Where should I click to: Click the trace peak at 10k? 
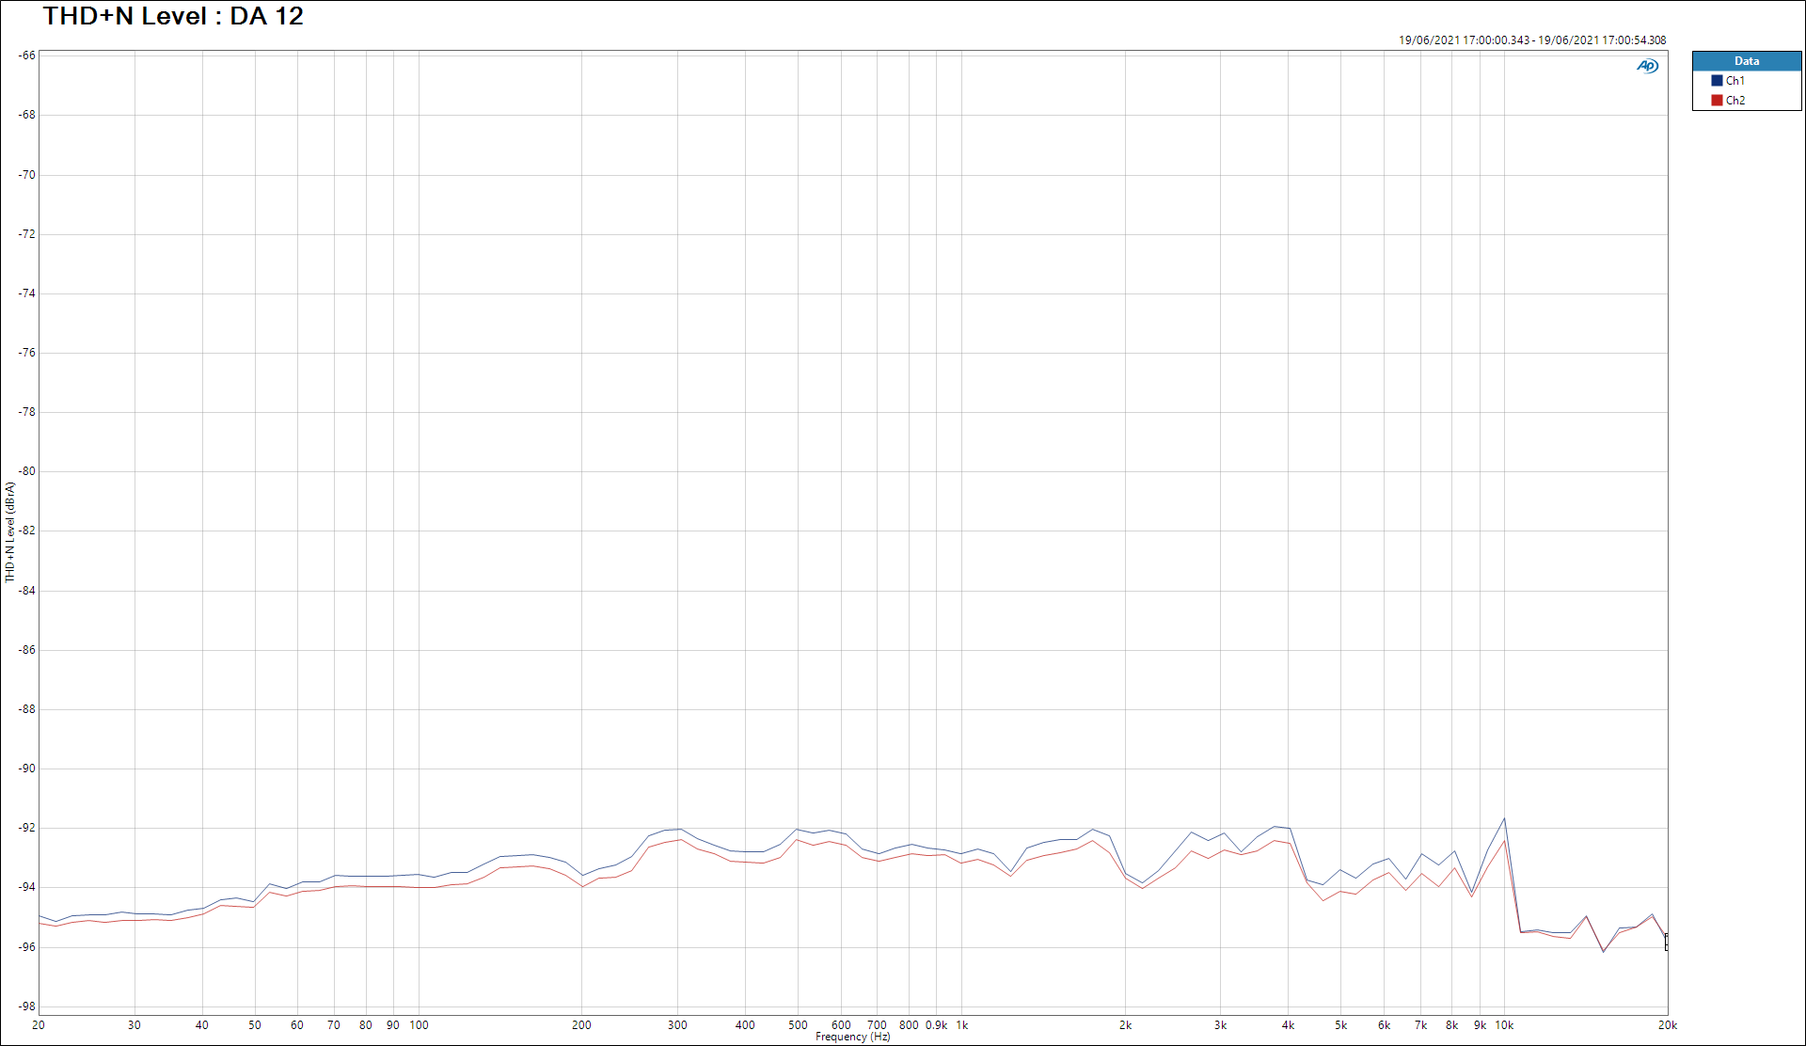tap(1504, 819)
